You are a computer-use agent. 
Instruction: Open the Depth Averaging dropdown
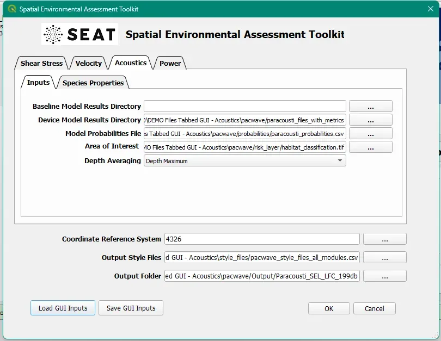[244, 160]
